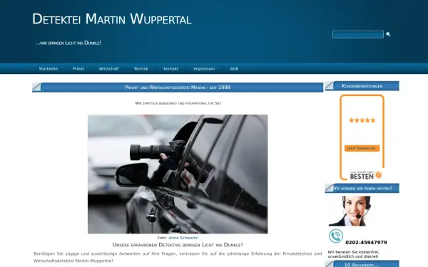Click the Detektei Martin Wuppertal site title

pos(112,19)
